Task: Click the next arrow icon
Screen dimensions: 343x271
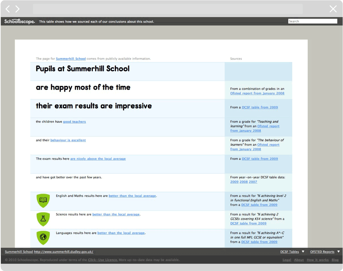Action: coord(17,9)
